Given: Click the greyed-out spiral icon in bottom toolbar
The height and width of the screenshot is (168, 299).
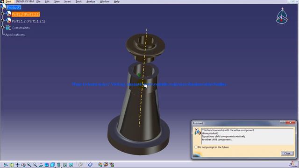Looking at the screenshot, I should point(80,165).
